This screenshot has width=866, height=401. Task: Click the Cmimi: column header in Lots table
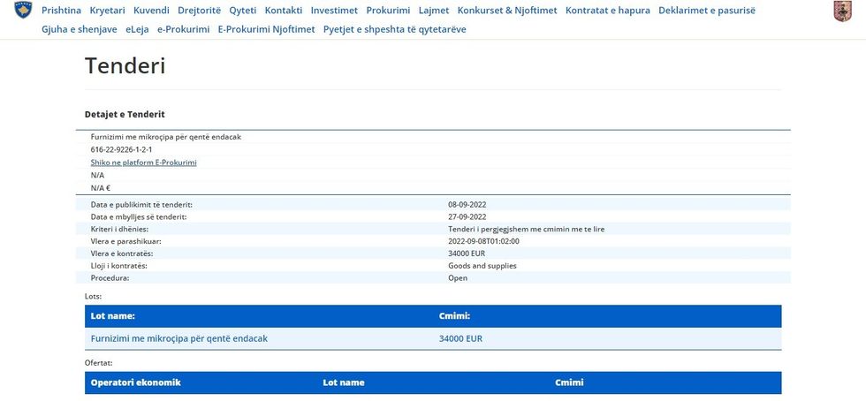(454, 316)
